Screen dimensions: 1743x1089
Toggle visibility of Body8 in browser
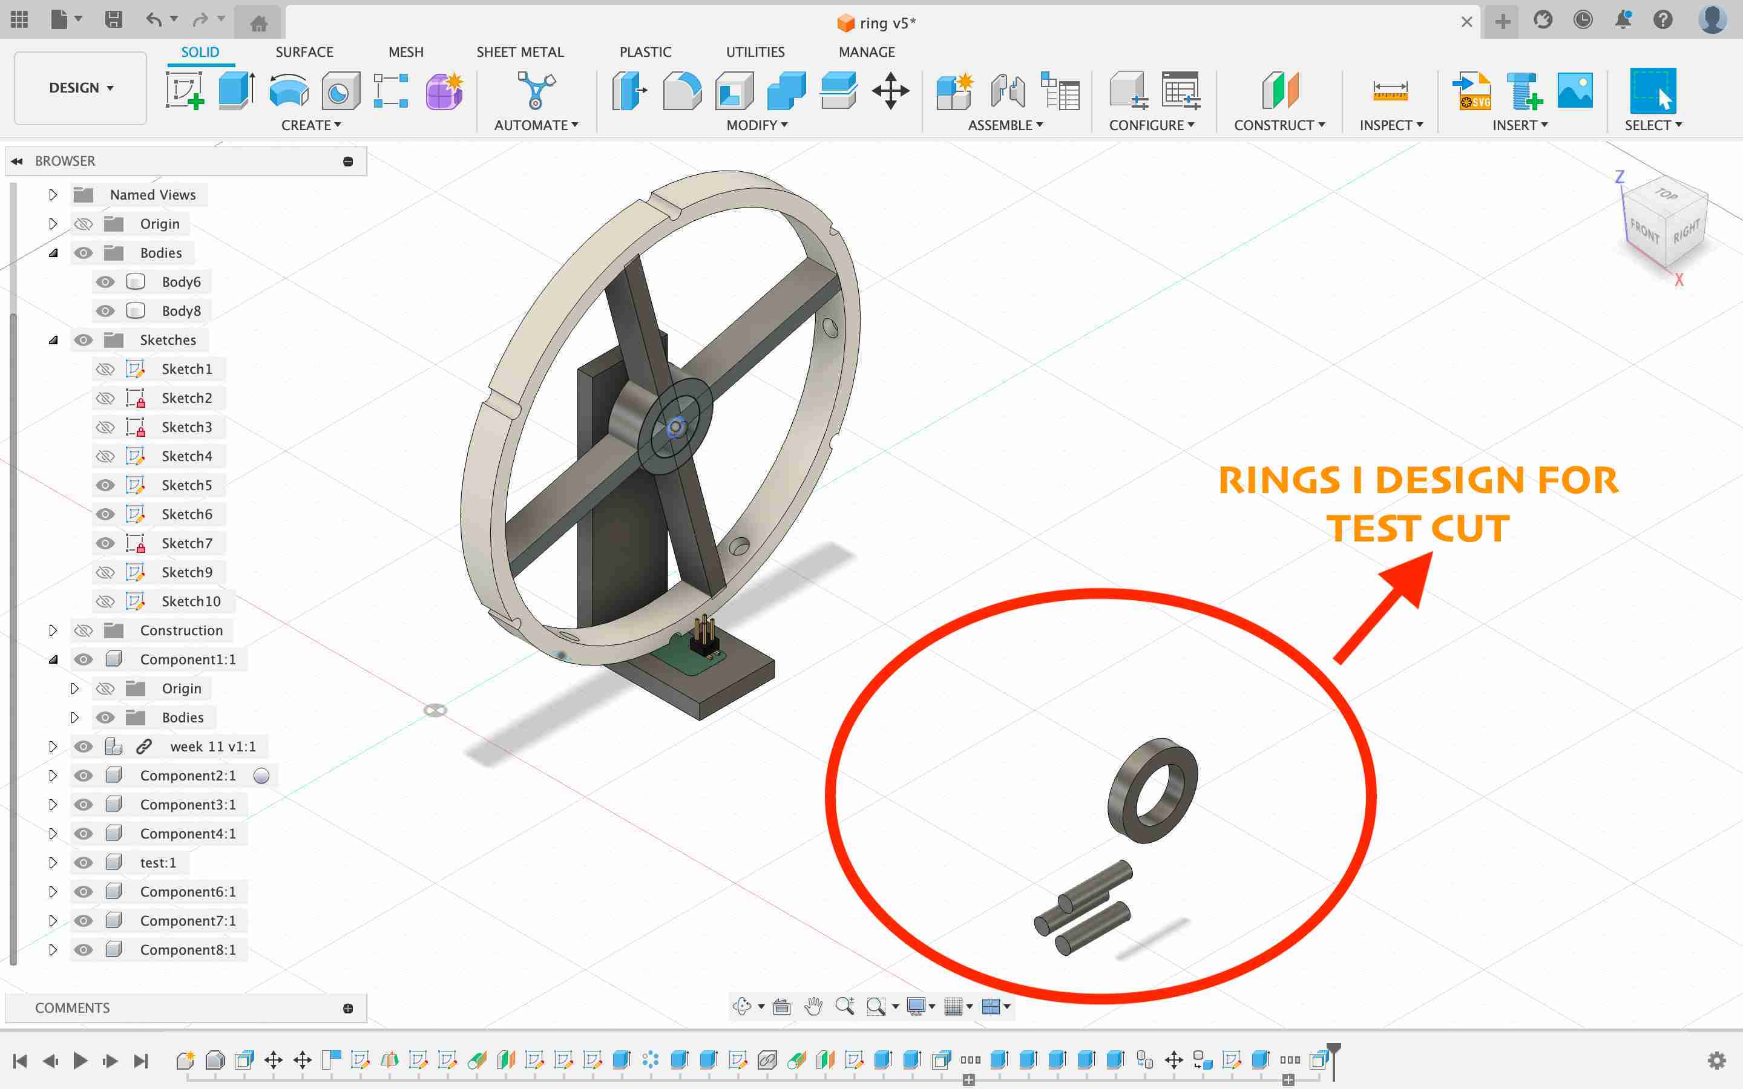click(107, 309)
